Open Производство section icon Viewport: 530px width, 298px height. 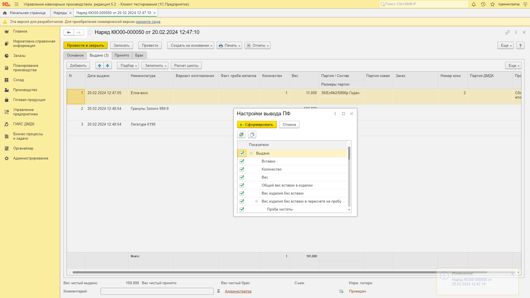pyautogui.click(x=7, y=90)
